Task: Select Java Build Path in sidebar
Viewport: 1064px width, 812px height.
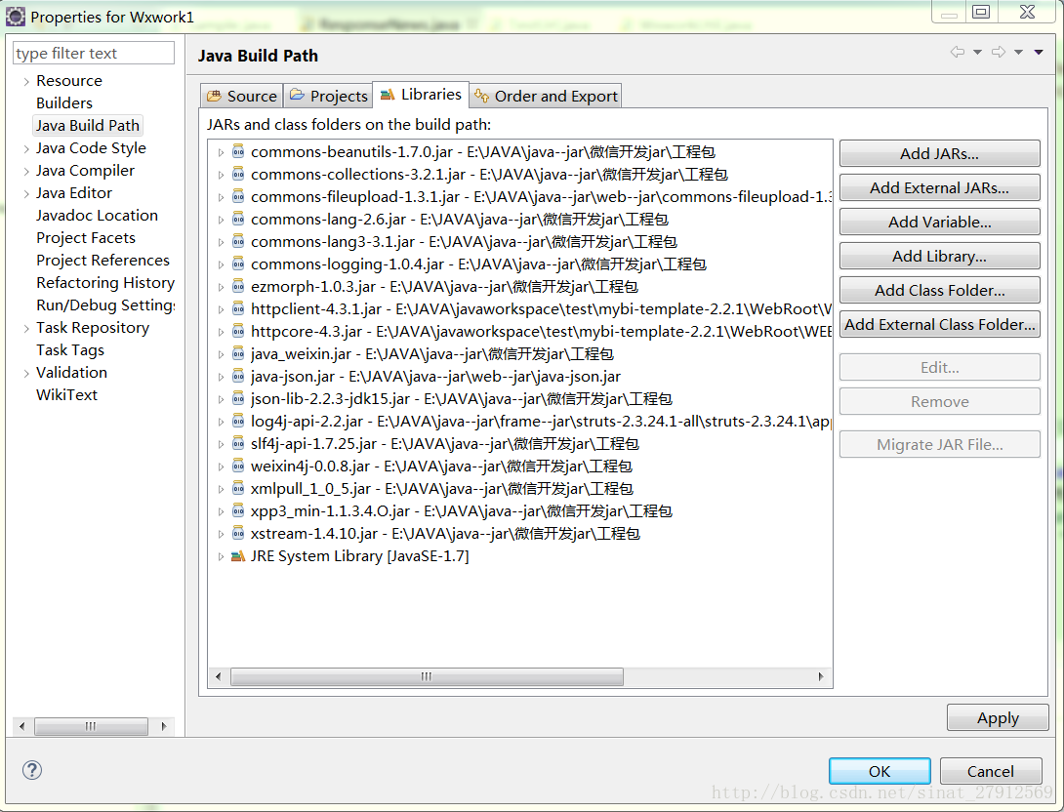Action: point(88,126)
